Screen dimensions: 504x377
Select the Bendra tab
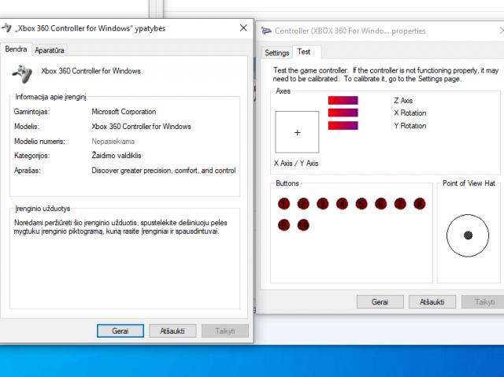tap(16, 49)
